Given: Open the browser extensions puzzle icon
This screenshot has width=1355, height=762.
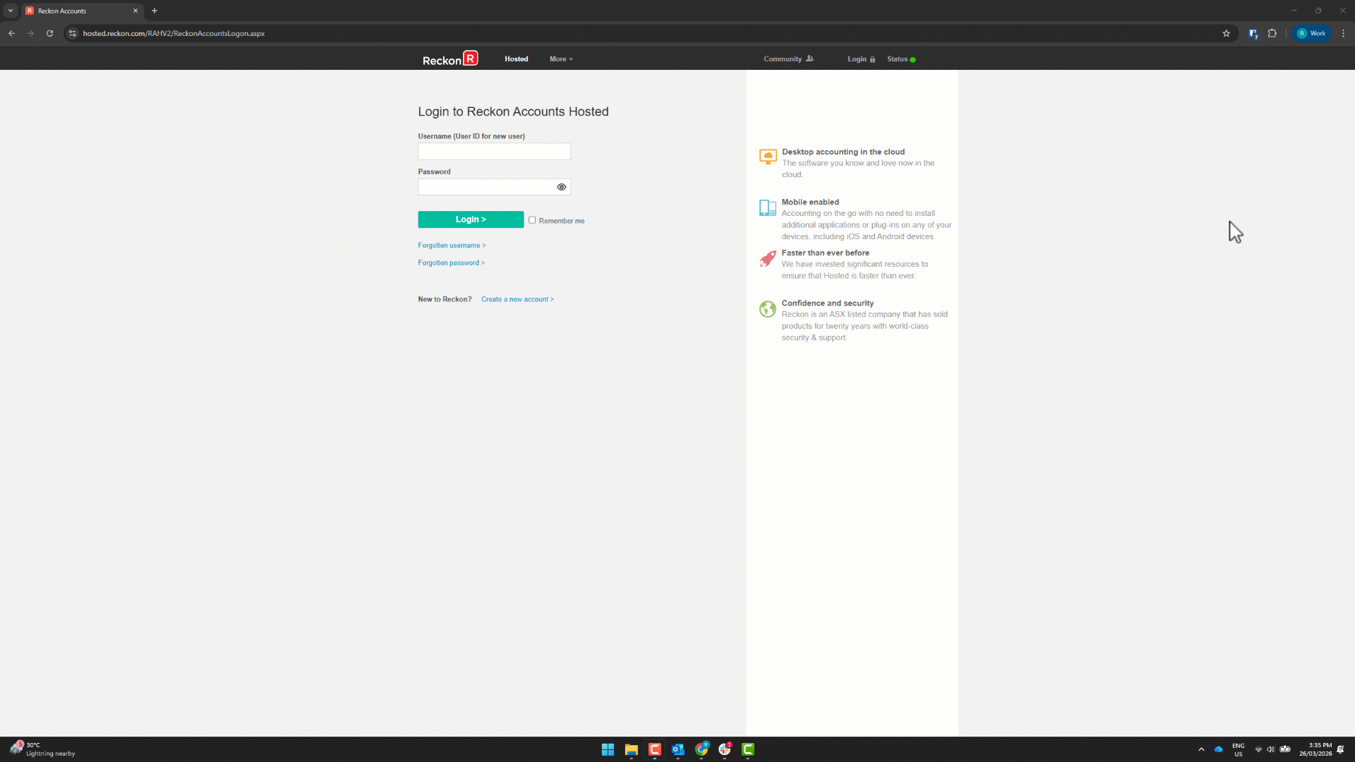Looking at the screenshot, I should tap(1272, 33).
